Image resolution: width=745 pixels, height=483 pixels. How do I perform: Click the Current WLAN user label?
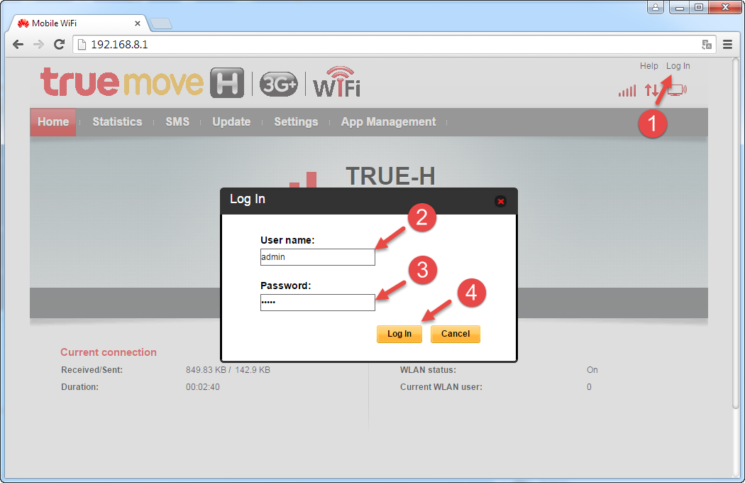click(441, 387)
